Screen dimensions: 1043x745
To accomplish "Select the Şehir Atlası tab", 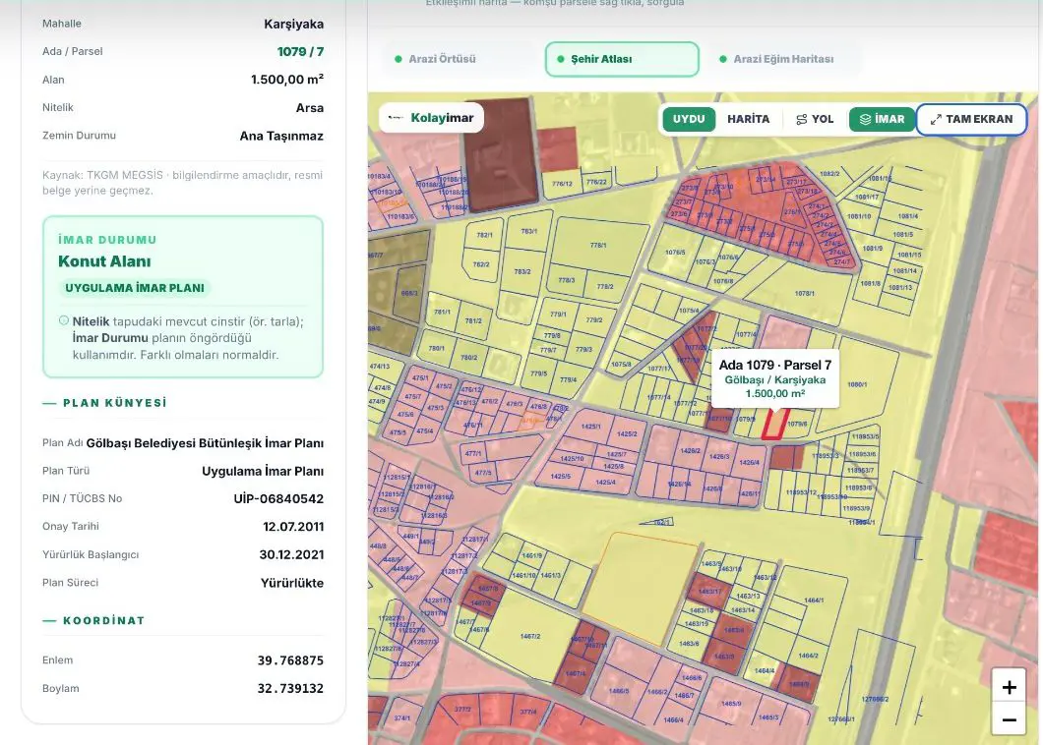I will pyautogui.click(x=622, y=59).
